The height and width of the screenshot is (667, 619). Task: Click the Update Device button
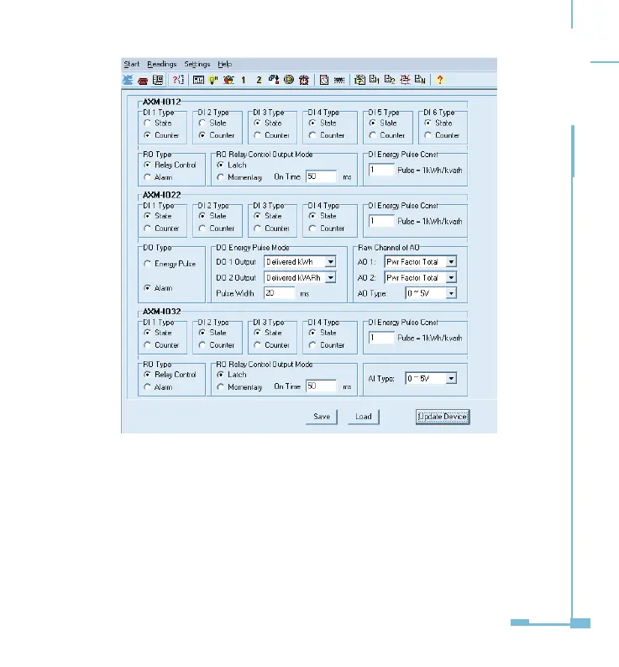(x=443, y=417)
